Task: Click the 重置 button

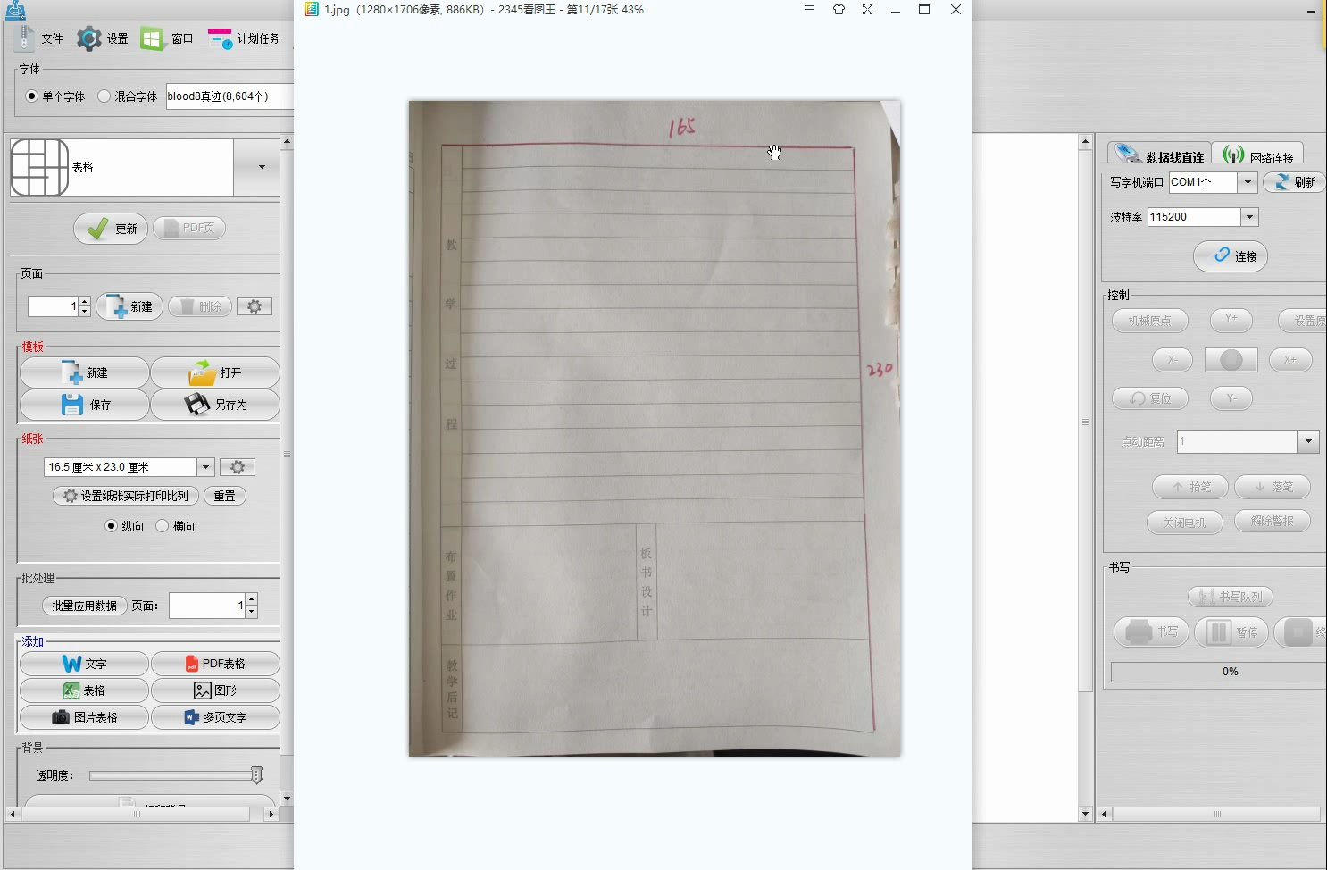Action: click(224, 496)
